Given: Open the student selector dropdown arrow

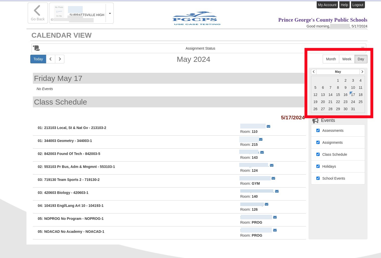Looking at the screenshot, I should [x=110, y=13].
